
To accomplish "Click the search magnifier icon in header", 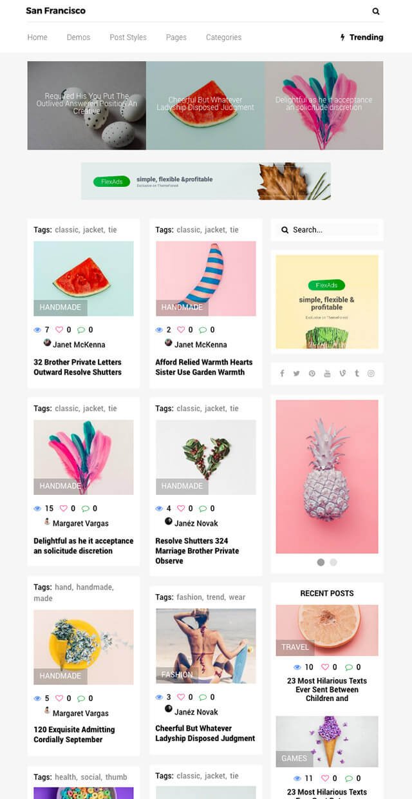I will pyautogui.click(x=376, y=11).
